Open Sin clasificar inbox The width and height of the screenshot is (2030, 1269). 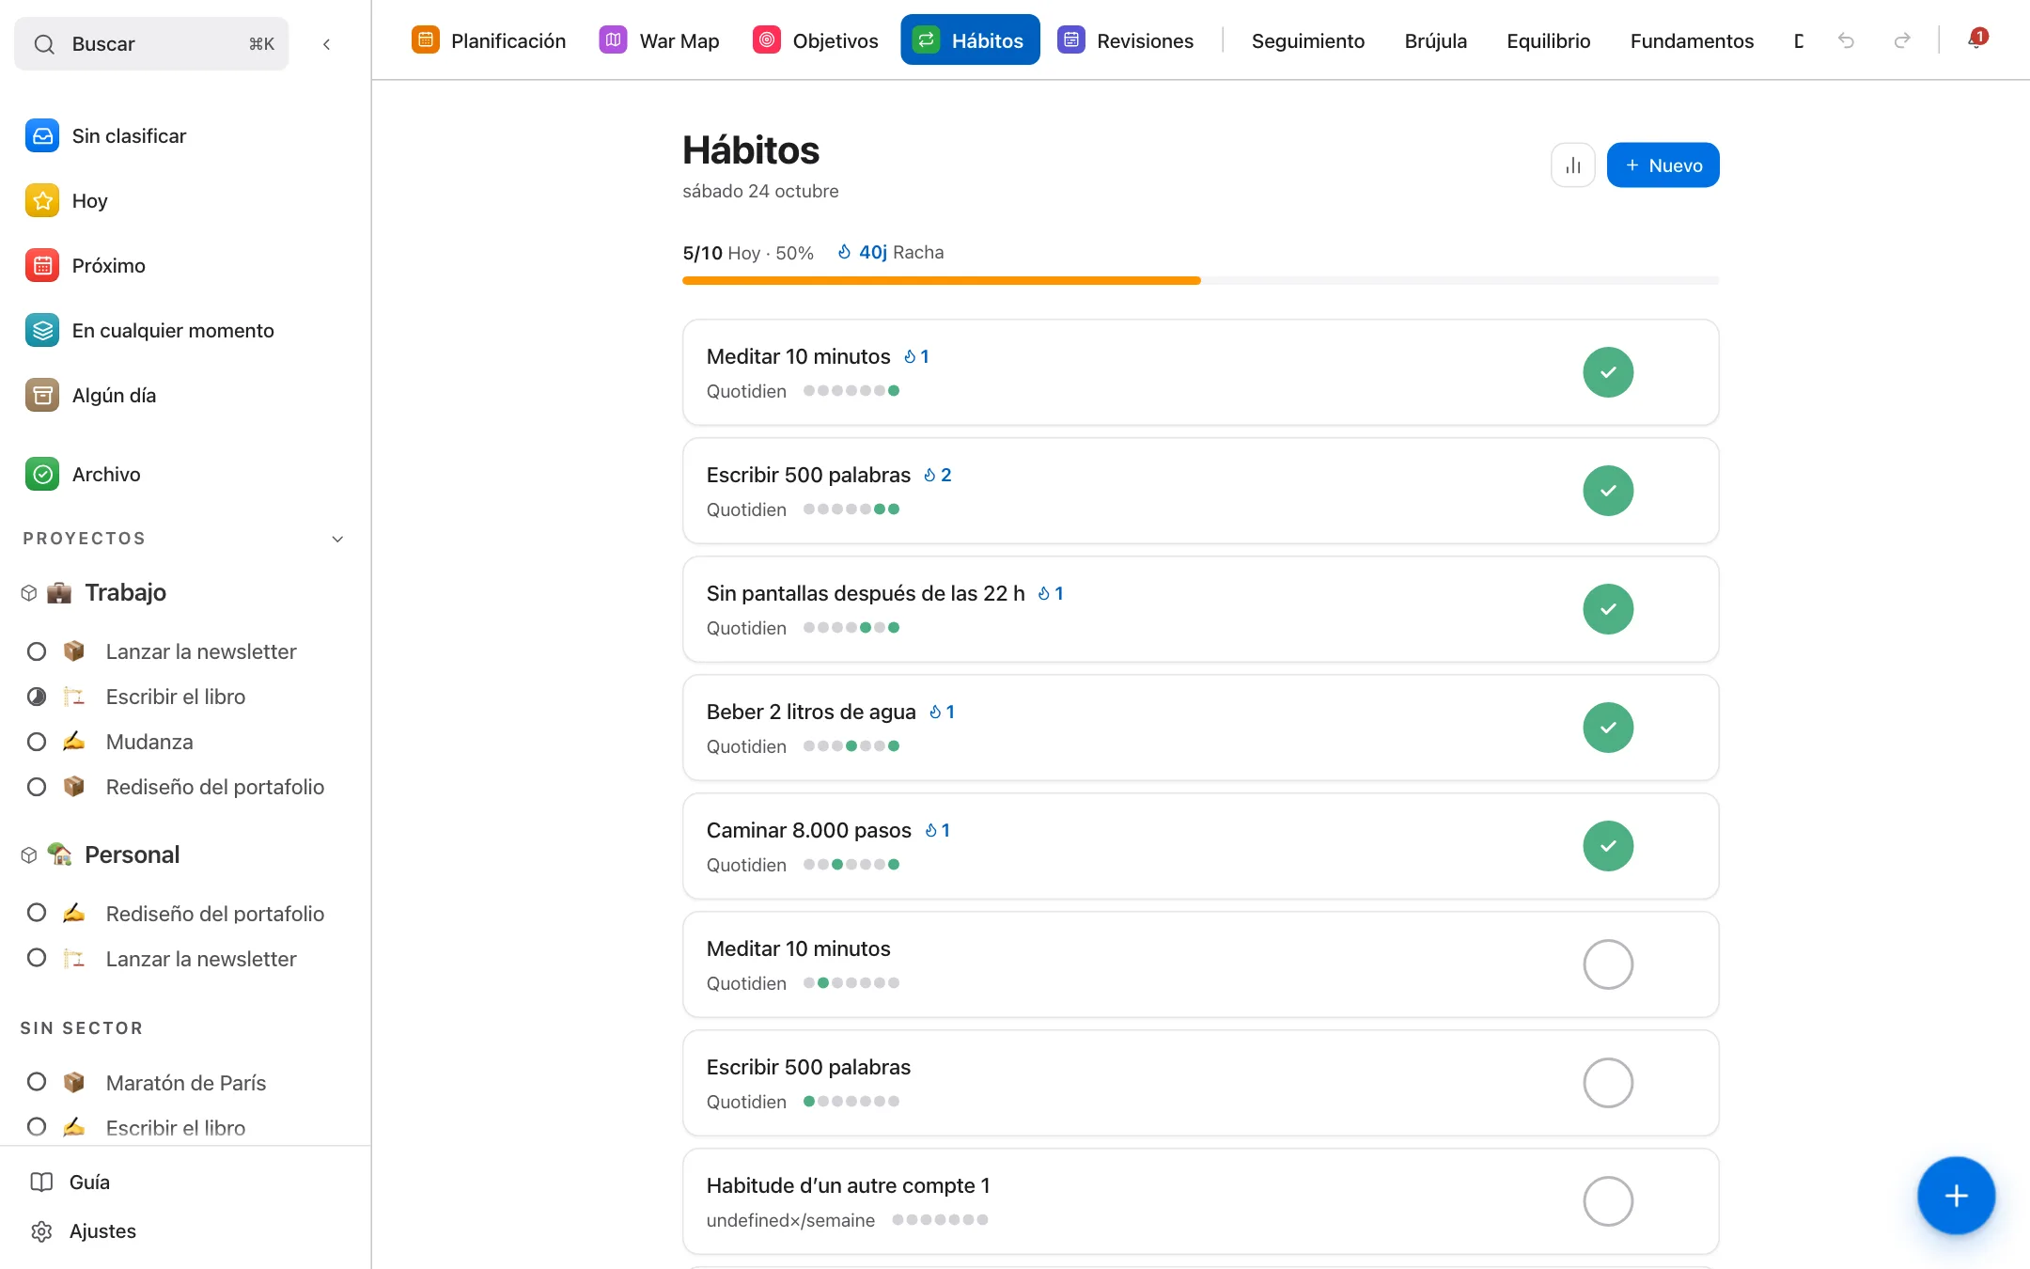tap(106, 136)
